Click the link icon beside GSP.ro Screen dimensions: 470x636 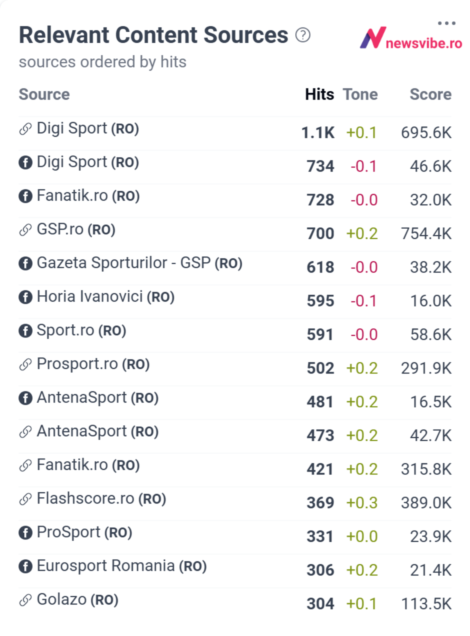pos(25,230)
